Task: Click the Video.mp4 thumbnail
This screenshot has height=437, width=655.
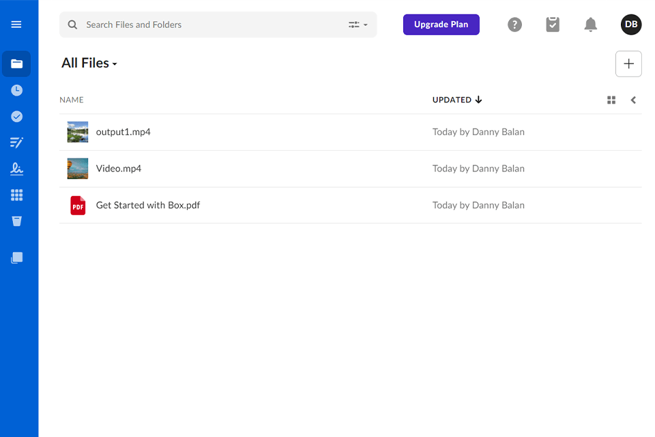Action: (x=78, y=169)
